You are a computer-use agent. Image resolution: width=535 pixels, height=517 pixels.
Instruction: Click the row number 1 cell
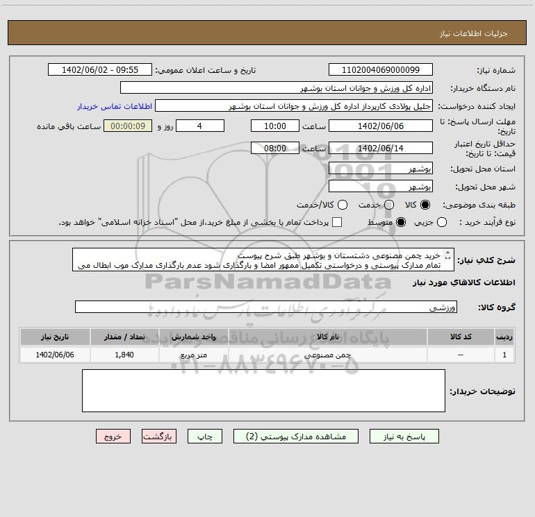coord(504,355)
